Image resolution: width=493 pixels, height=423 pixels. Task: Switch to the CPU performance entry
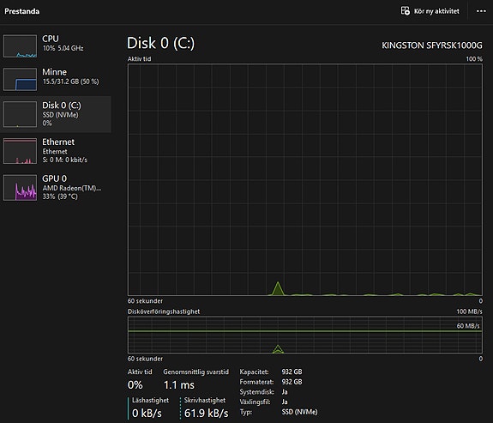56,46
